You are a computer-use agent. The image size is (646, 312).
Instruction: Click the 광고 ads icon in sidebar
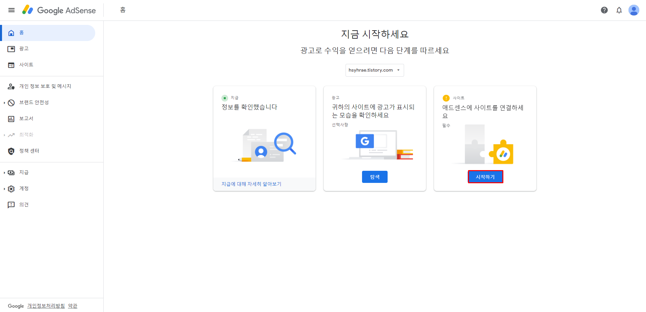coord(11,49)
